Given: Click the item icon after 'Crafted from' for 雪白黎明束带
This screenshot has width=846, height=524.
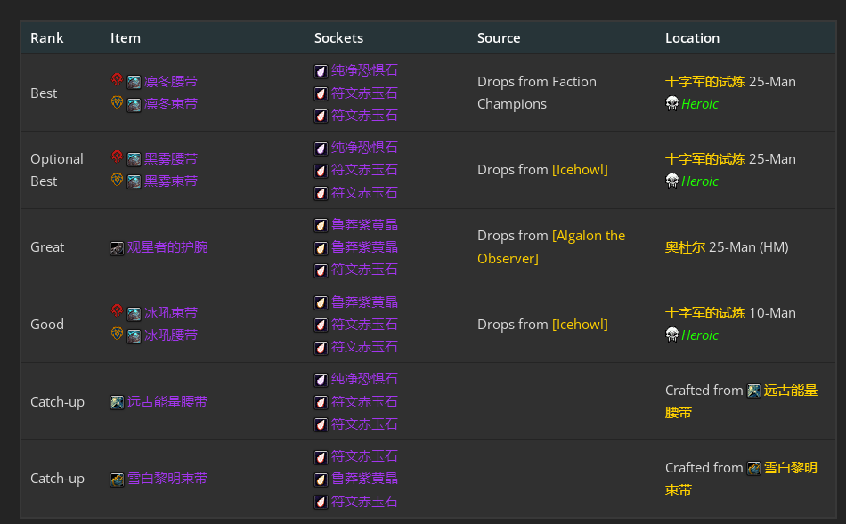Looking at the screenshot, I should (753, 468).
